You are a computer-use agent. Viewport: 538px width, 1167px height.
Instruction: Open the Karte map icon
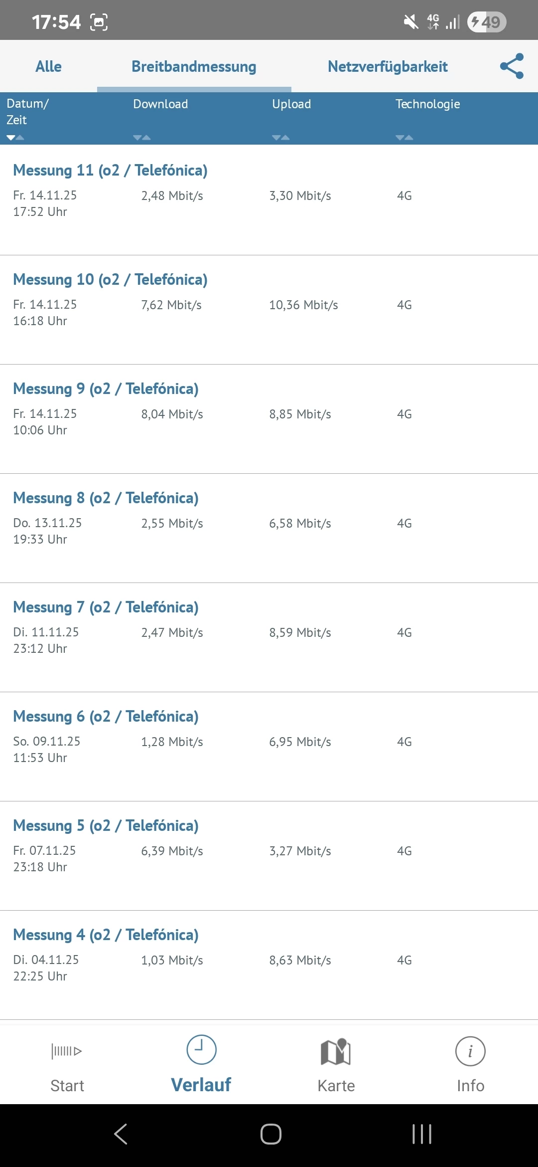click(x=336, y=1051)
